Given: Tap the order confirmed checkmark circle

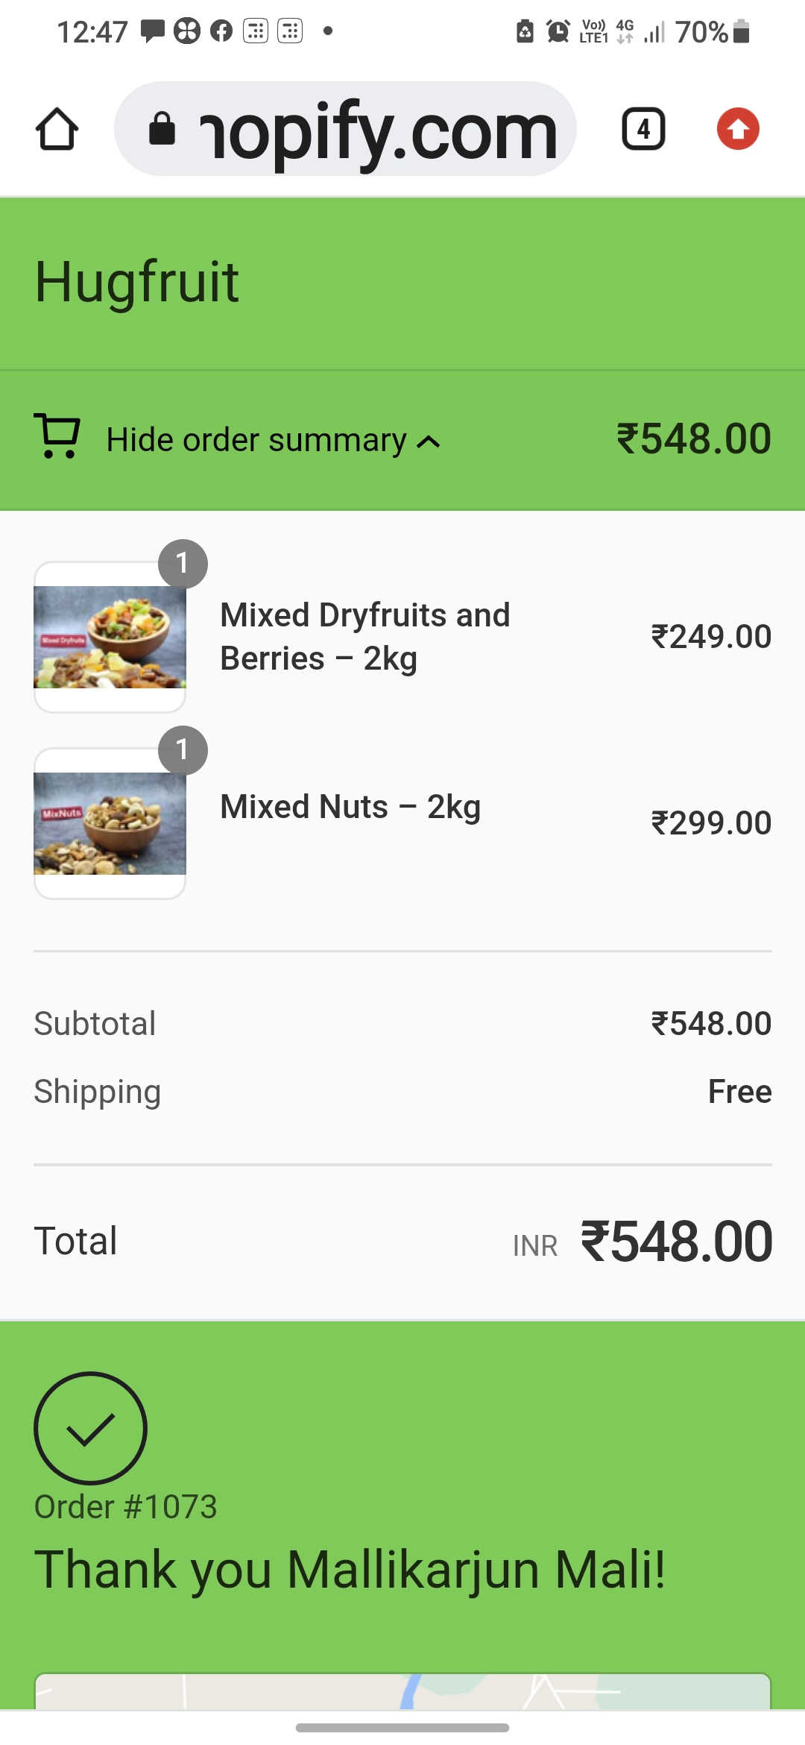Looking at the screenshot, I should tap(90, 1428).
